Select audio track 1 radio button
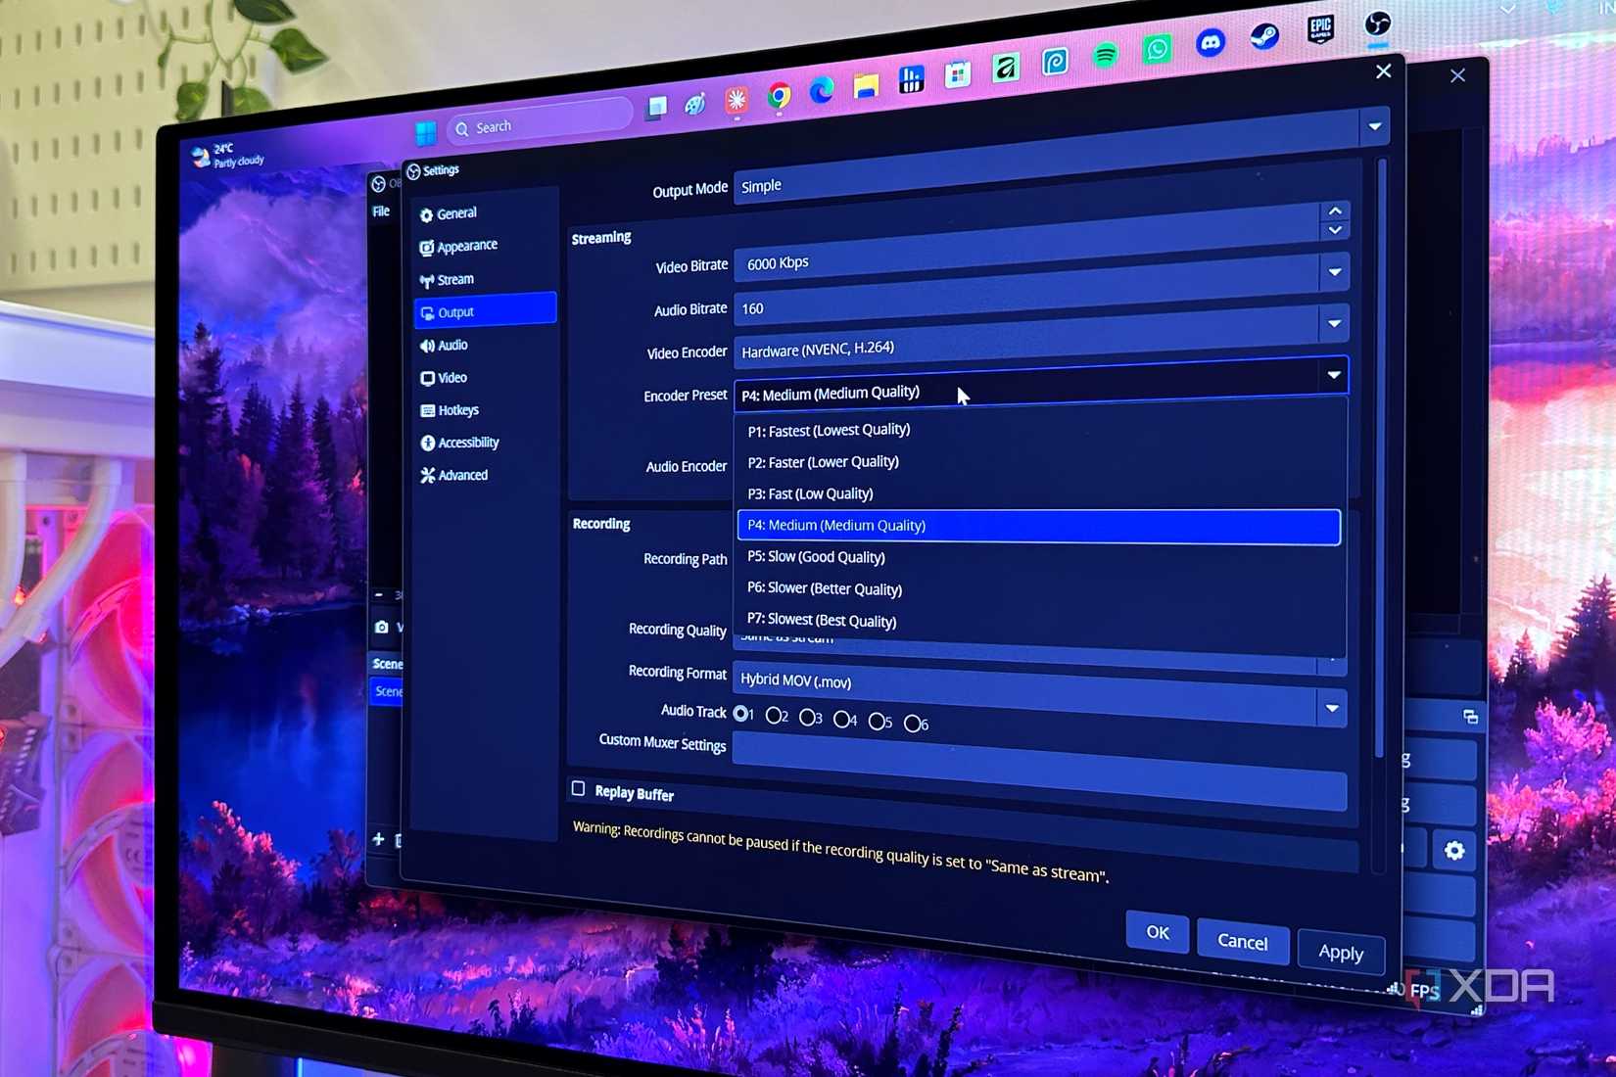Viewport: 1616px width, 1077px height. (x=741, y=713)
